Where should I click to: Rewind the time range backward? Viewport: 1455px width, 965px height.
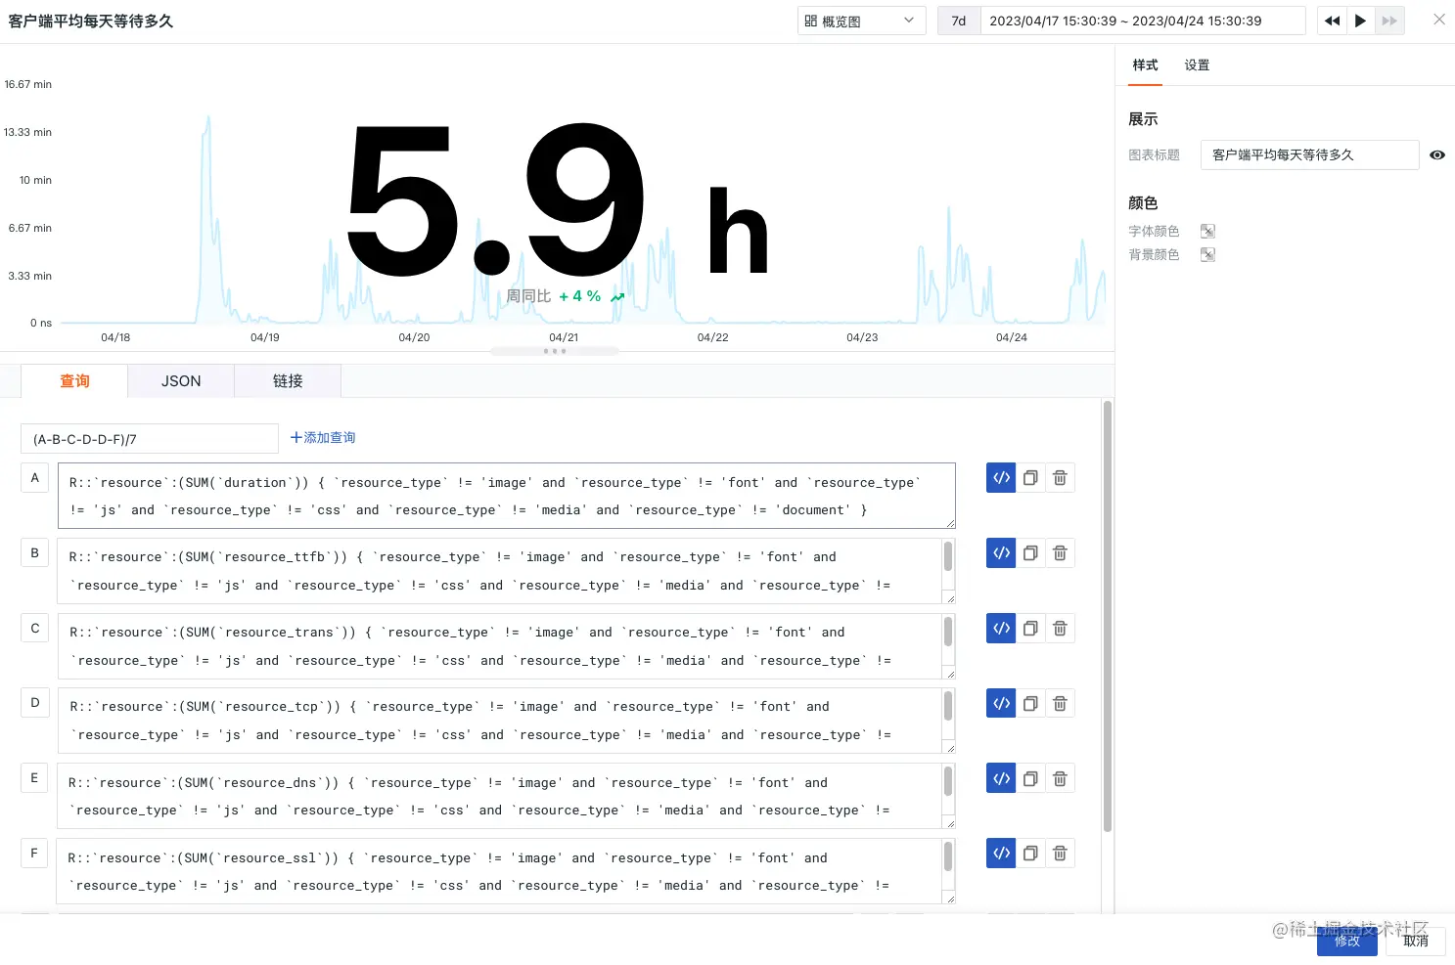click(1332, 21)
